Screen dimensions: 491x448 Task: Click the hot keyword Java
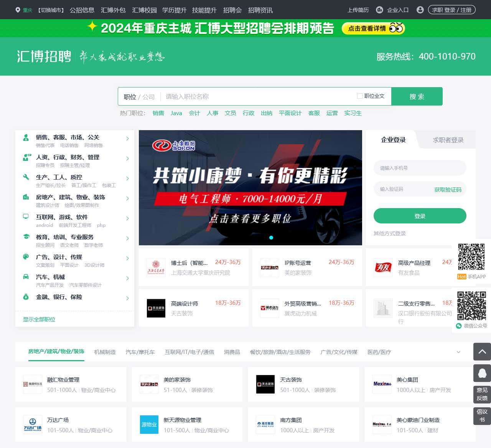tap(176, 113)
